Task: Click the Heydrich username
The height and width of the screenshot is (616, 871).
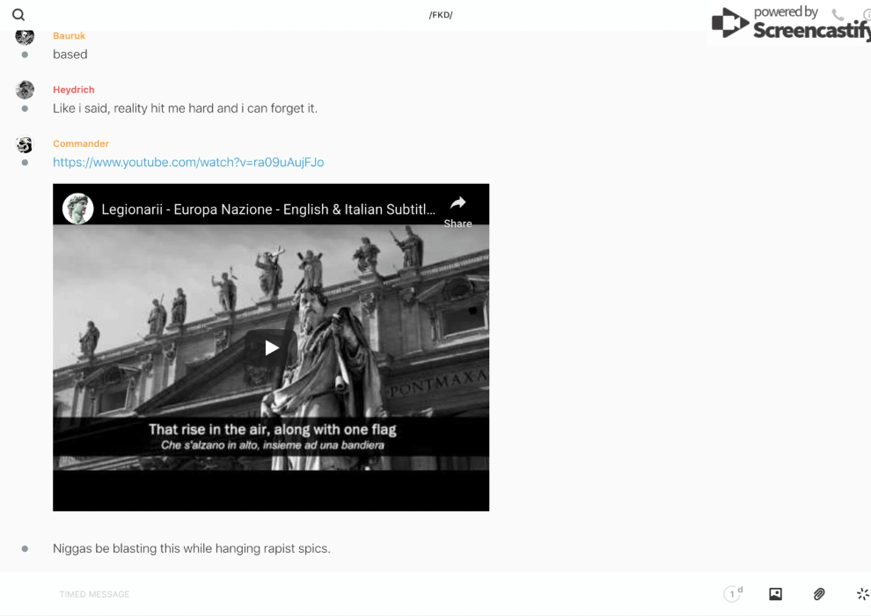Action: pyautogui.click(x=73, y=90)
